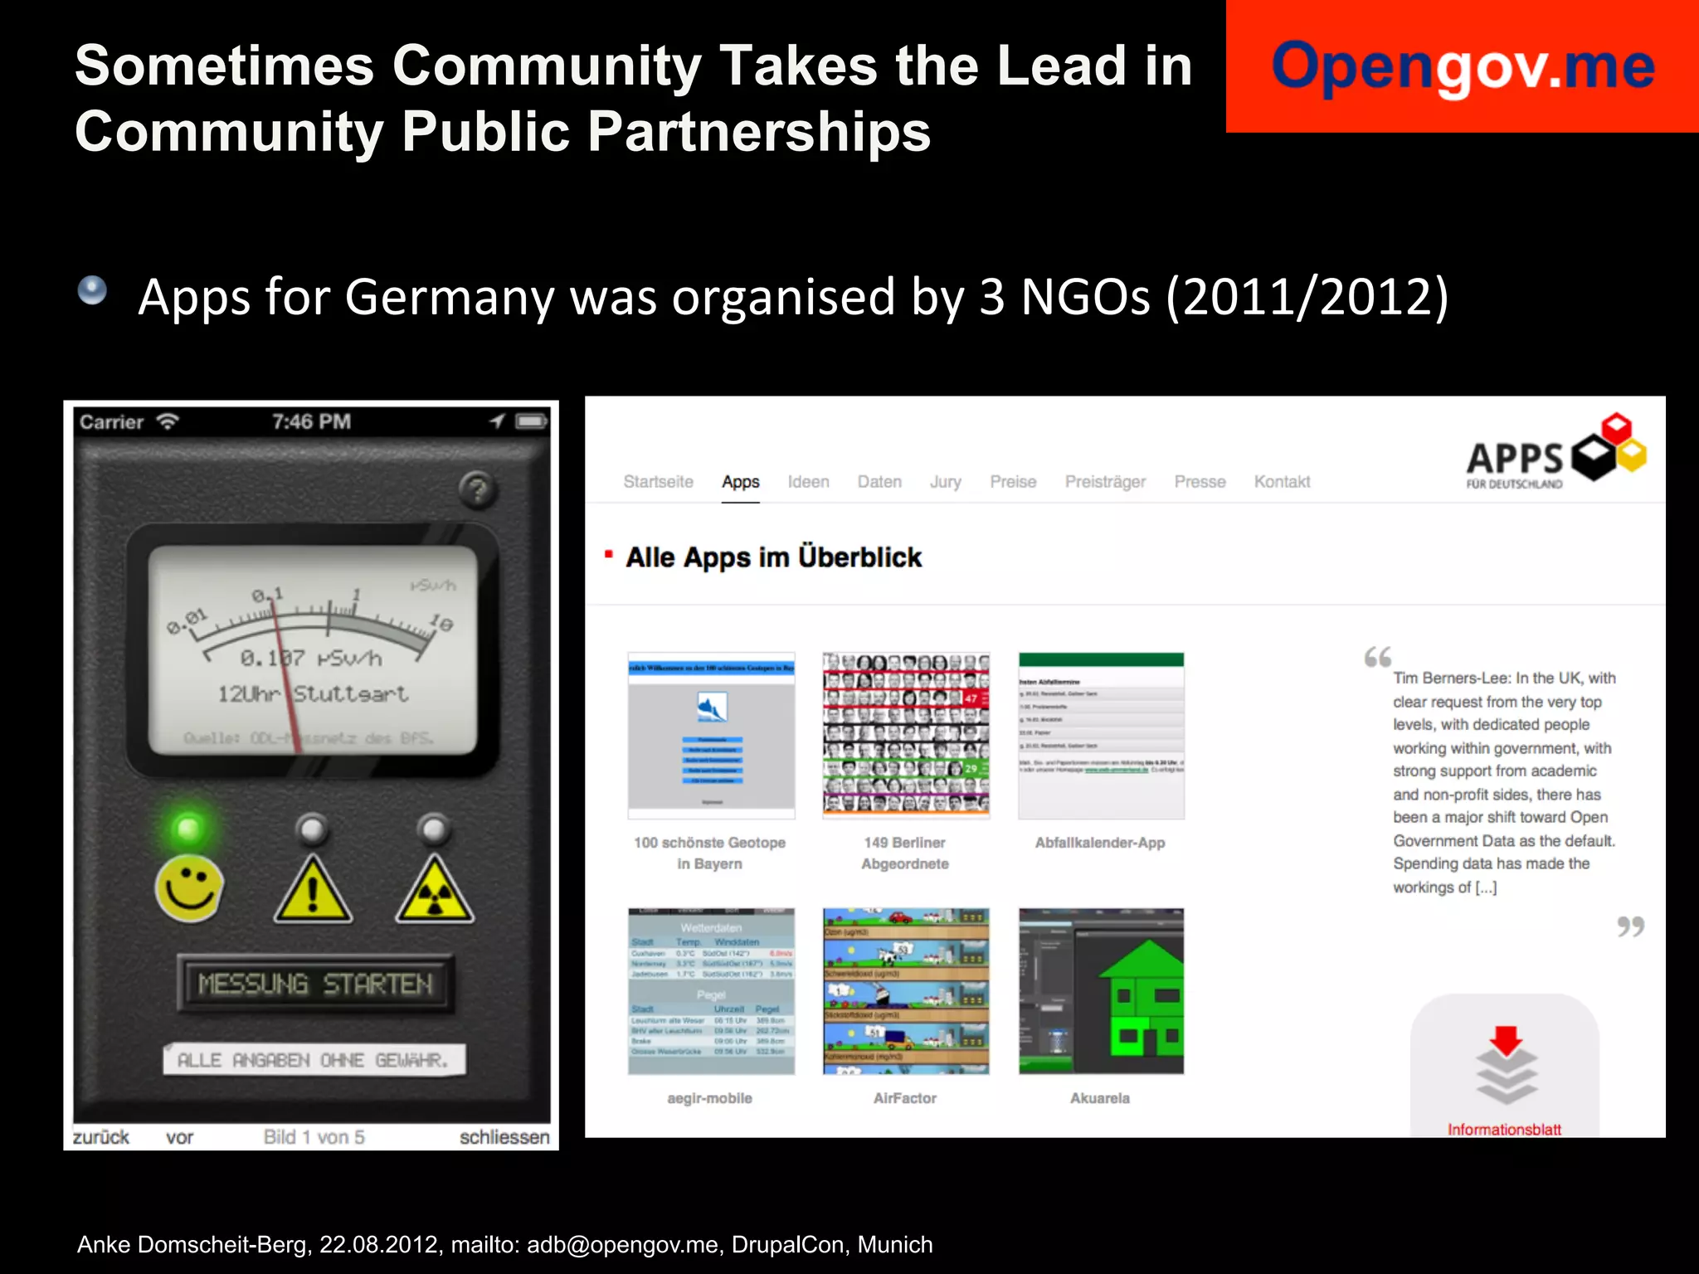Open the 149 Berliner Abgeordnete thumbnail

(906, 736)
